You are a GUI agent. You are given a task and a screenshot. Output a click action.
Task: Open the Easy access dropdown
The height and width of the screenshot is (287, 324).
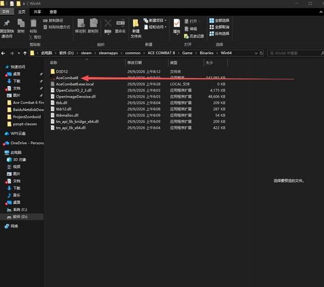coord(155,27)
